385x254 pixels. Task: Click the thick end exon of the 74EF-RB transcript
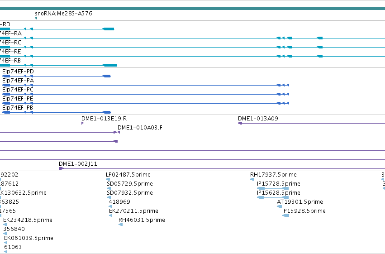(x=109, y=65)
